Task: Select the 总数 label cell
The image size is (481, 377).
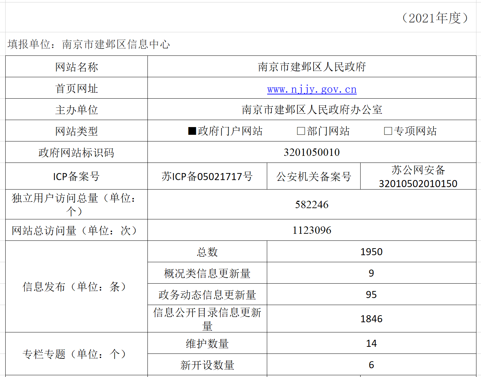Action: click(x=207, y=252)
